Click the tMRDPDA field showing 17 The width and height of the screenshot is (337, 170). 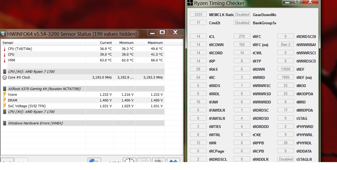(286, 110)
